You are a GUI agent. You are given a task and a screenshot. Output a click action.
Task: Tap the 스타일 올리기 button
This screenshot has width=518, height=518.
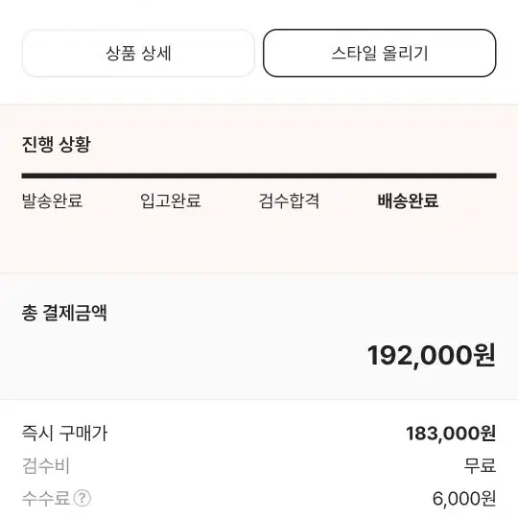coord(380,53)
